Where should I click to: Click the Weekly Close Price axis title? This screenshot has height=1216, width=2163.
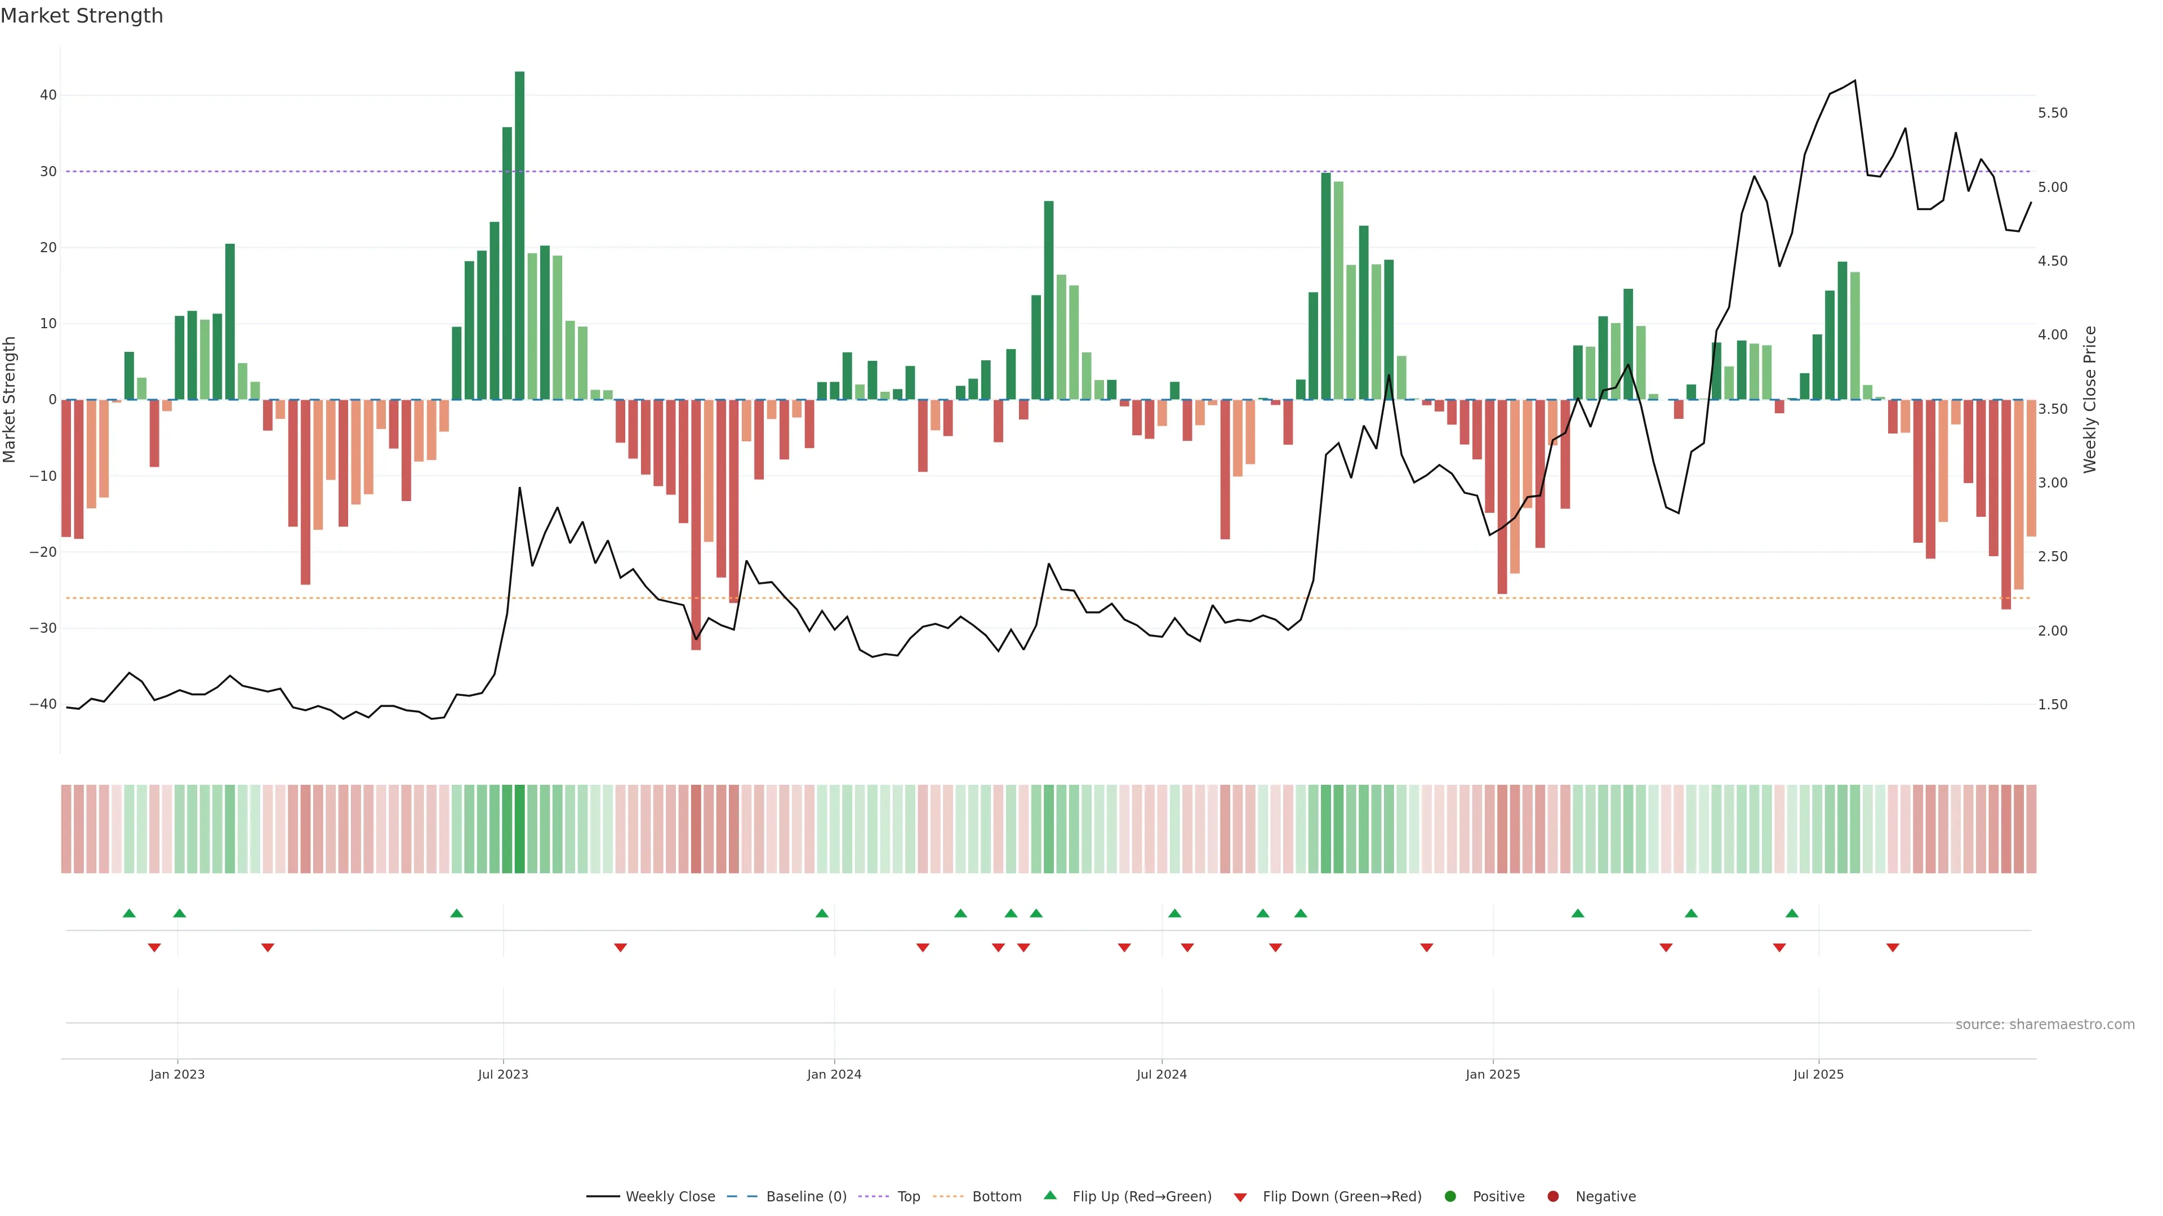click(2090, 400)
